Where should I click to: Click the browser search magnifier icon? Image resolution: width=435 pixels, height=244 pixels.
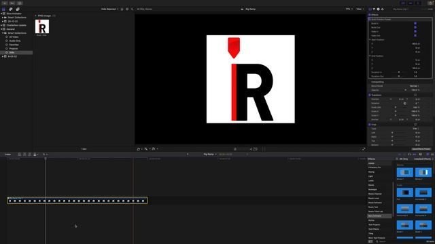133,9
